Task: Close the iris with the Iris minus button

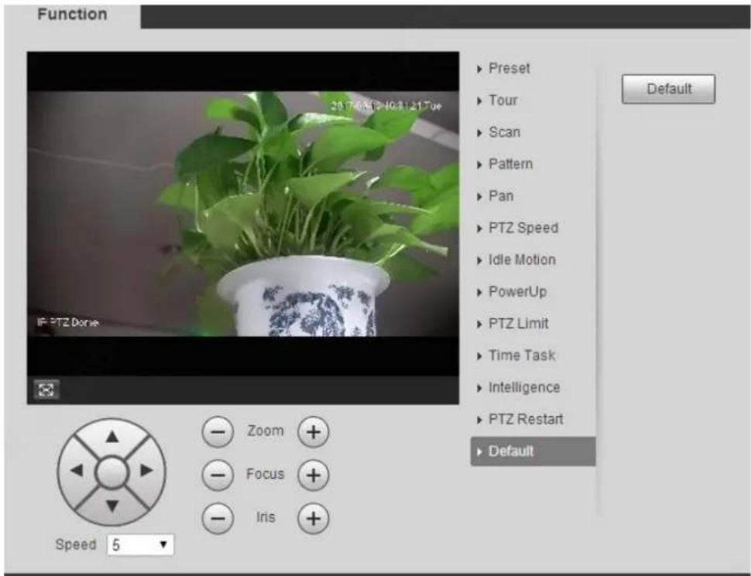Action: (218, 518)
